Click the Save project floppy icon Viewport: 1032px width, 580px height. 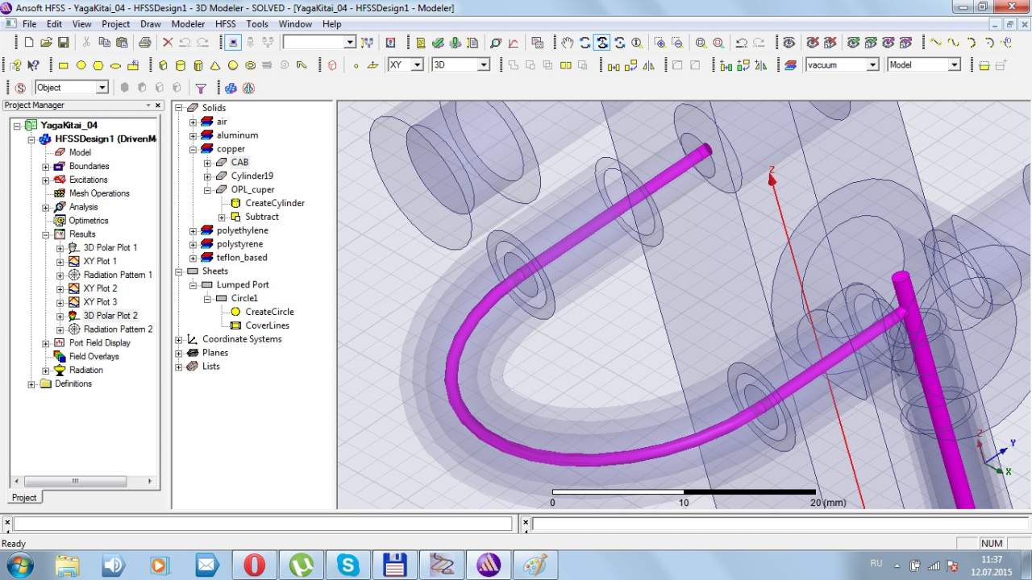click(x=63, y=43)
